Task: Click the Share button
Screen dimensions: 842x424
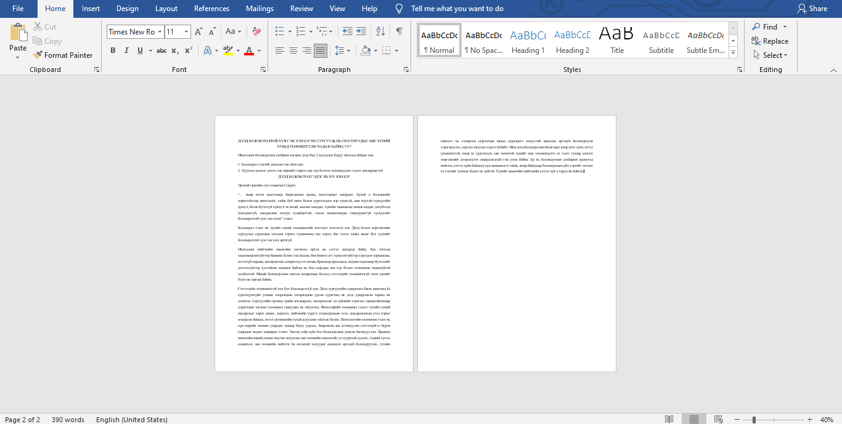Action: 812,9
